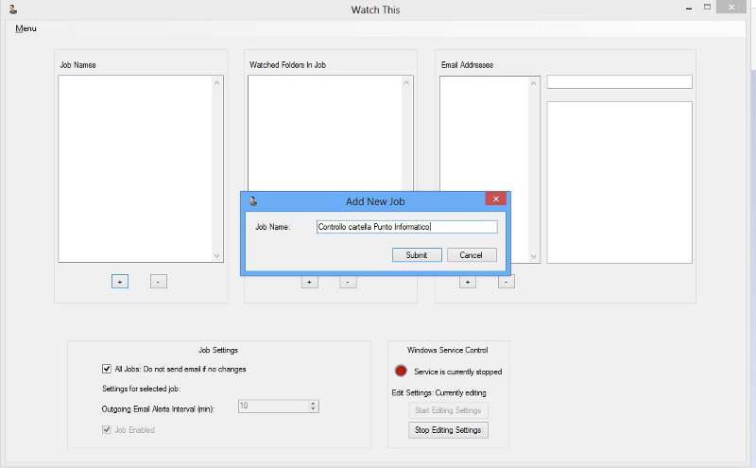Toggle 'Do not send email if no changes'
Screen dimensions: 756x468
(x=107, y=369)
